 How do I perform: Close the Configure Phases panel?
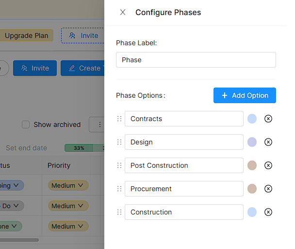[123, 13]
